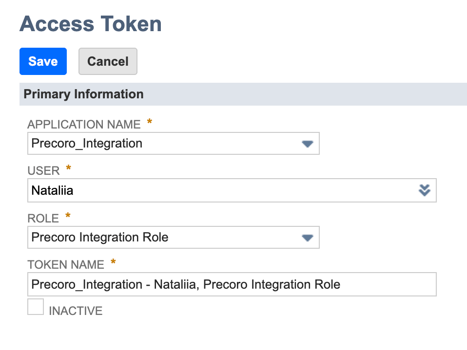Click inside the Token Name text field
Screen dimensions: 467x350
pos(232,284)
